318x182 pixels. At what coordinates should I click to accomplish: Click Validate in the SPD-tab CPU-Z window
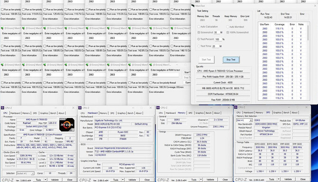tap(288, 179)
